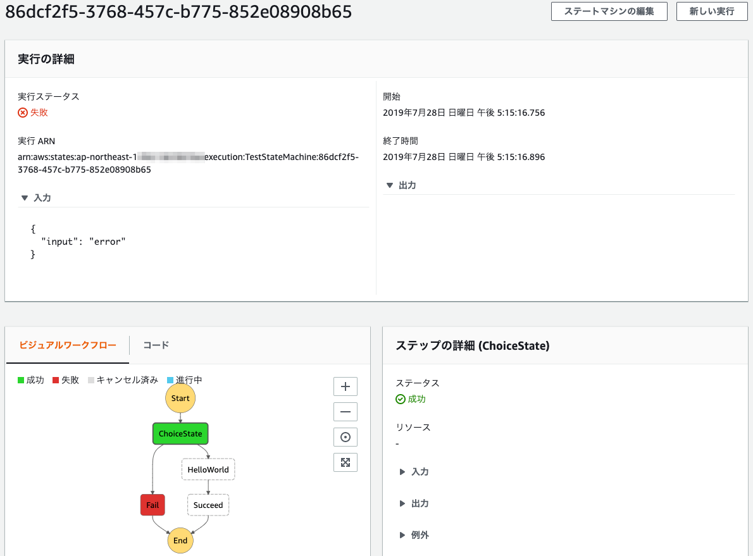Image resolution: width=753 pixels, height=556 pixels.
Task: Click the zoom in plus icon
Action: (x=345, y=386)
